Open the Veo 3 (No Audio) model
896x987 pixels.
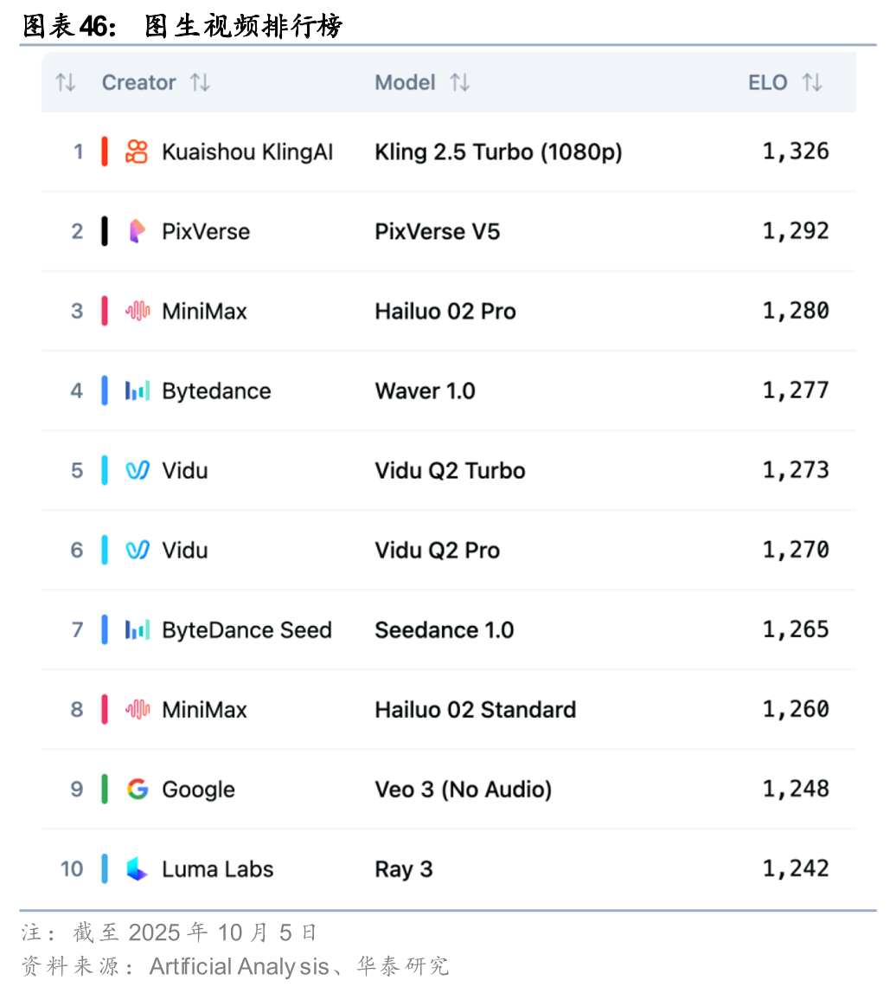(x=463, y=789)
